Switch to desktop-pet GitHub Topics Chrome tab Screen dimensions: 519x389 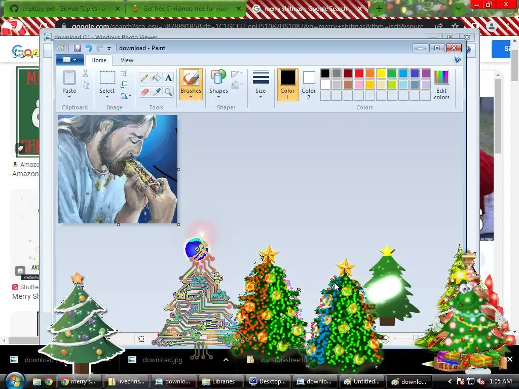[64, 9]
